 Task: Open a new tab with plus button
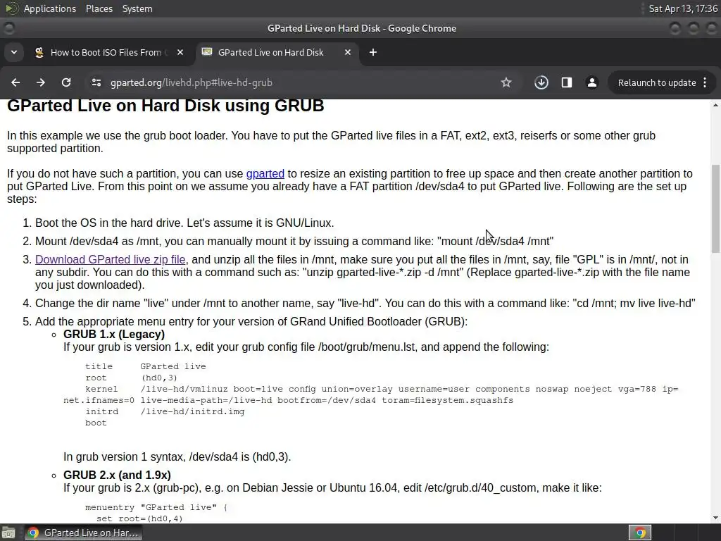point(373,52)
